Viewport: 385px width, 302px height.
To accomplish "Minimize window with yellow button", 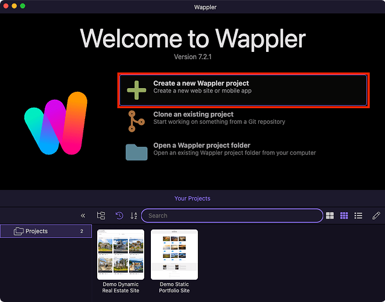I will (14, 6).
